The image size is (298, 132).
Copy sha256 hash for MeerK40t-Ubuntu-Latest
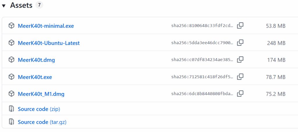pyautogui.click(x=240, y=43)
